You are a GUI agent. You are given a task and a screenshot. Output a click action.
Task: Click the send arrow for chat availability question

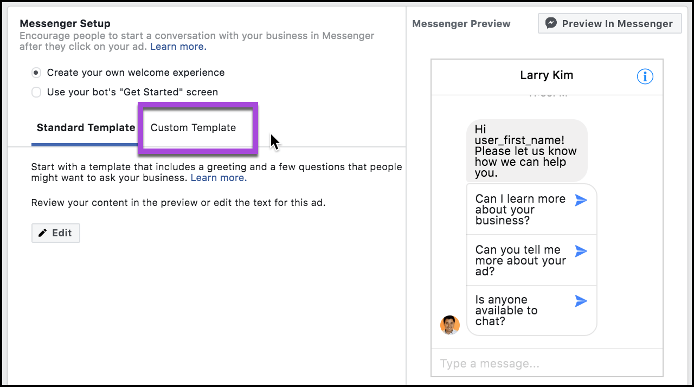581,301
